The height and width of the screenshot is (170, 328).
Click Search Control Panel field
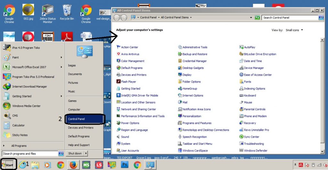(x=290, y=18)
